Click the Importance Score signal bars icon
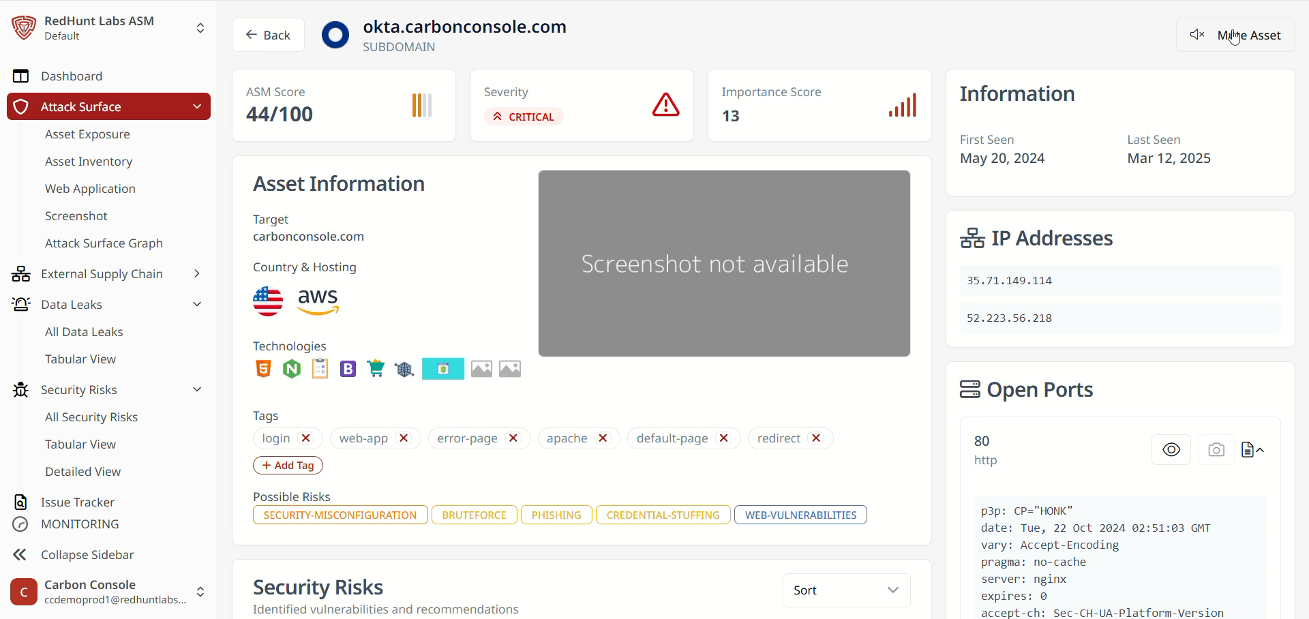The width and height of the screenshot is (1309, 619). pos(903,106)
